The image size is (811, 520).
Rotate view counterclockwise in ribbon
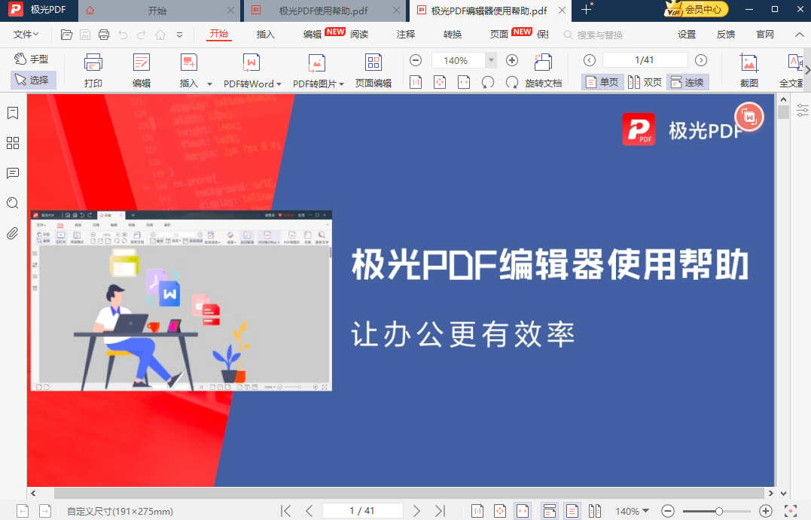coord(488,82)
